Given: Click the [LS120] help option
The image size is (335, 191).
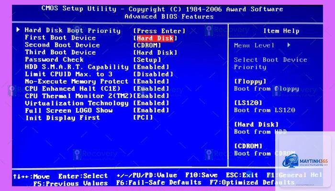Looking at the screenshot, I should click(x=248, y=103).
